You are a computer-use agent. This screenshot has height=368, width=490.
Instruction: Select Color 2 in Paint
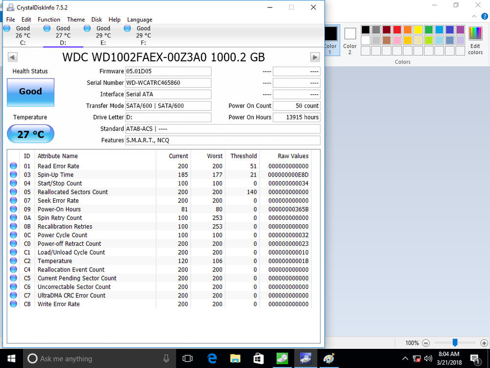coord(350,40)
